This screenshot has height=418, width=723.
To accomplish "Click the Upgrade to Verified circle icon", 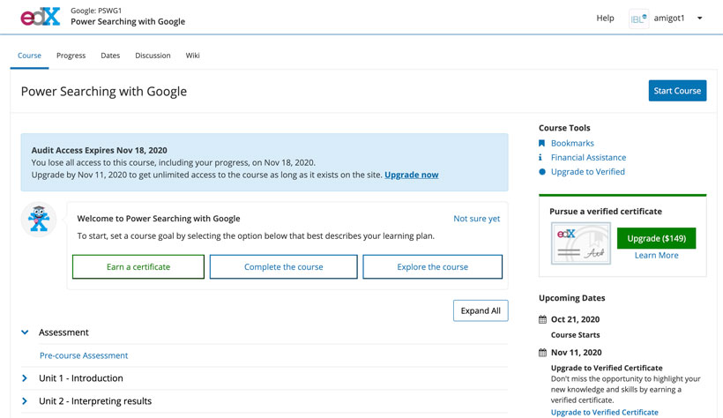I will pos(542,172).
